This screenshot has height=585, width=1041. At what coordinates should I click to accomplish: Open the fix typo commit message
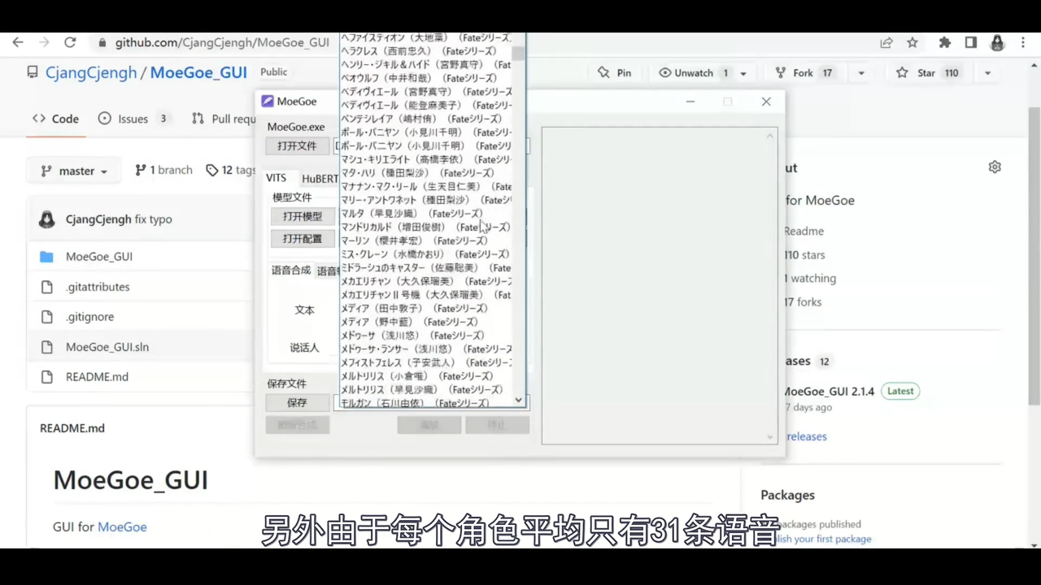click(154, 219)
